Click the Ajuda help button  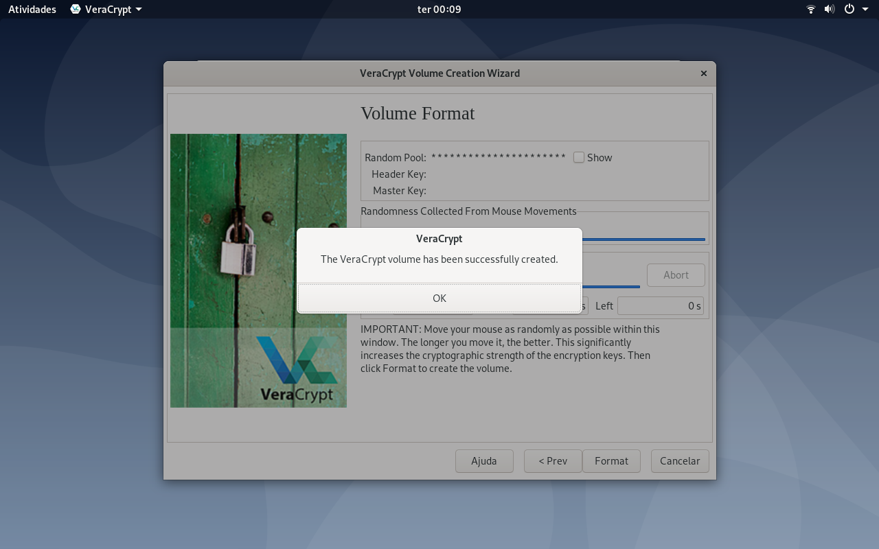(484, 461)
